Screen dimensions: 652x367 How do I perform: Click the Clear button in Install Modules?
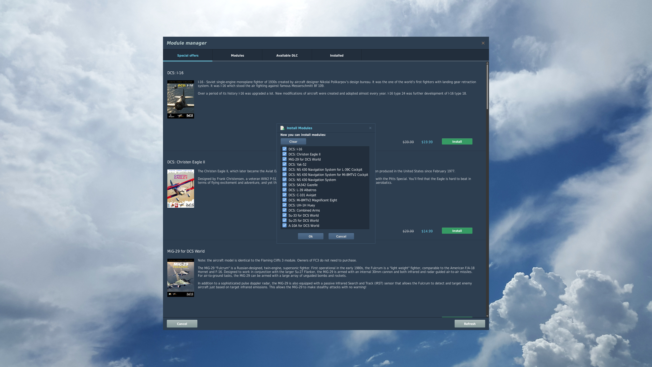[293, 141]
